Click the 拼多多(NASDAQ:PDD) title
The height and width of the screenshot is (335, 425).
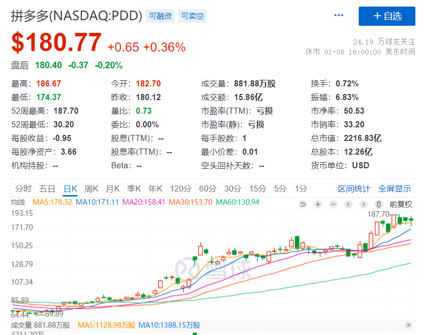[76, 16]
